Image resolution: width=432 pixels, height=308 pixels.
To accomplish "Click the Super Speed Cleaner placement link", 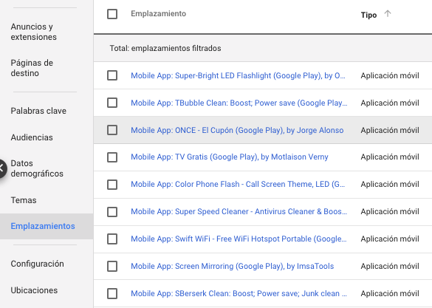I will (x=239, y=211).
